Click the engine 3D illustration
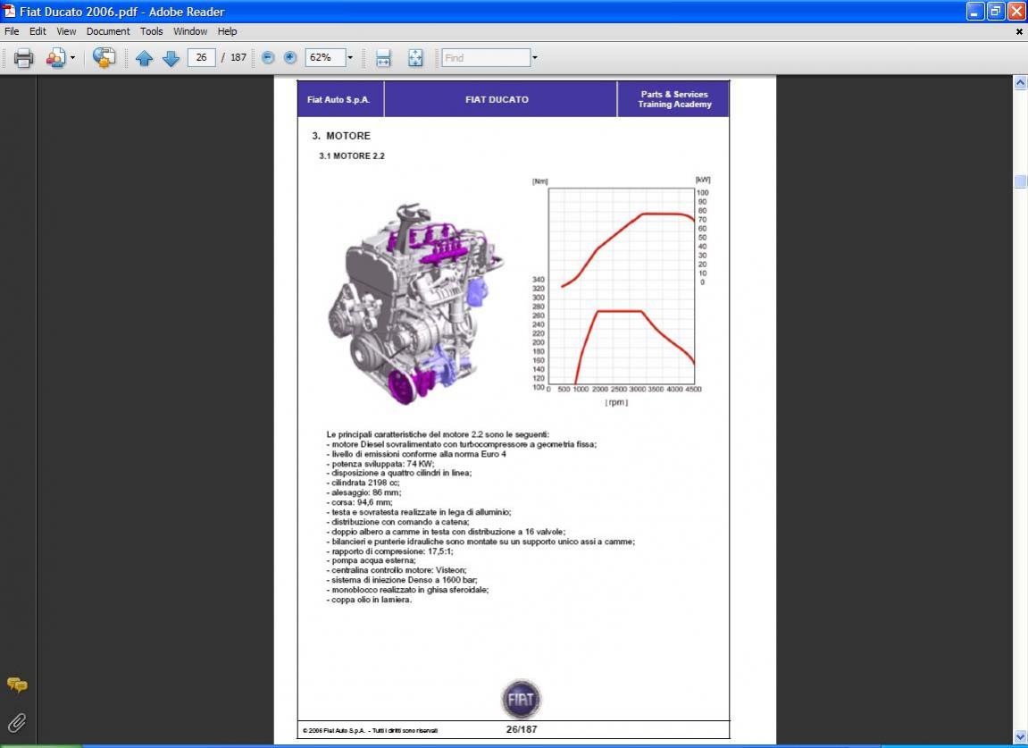The width and height of the screenshot is (1028, 748). (416, 303)
